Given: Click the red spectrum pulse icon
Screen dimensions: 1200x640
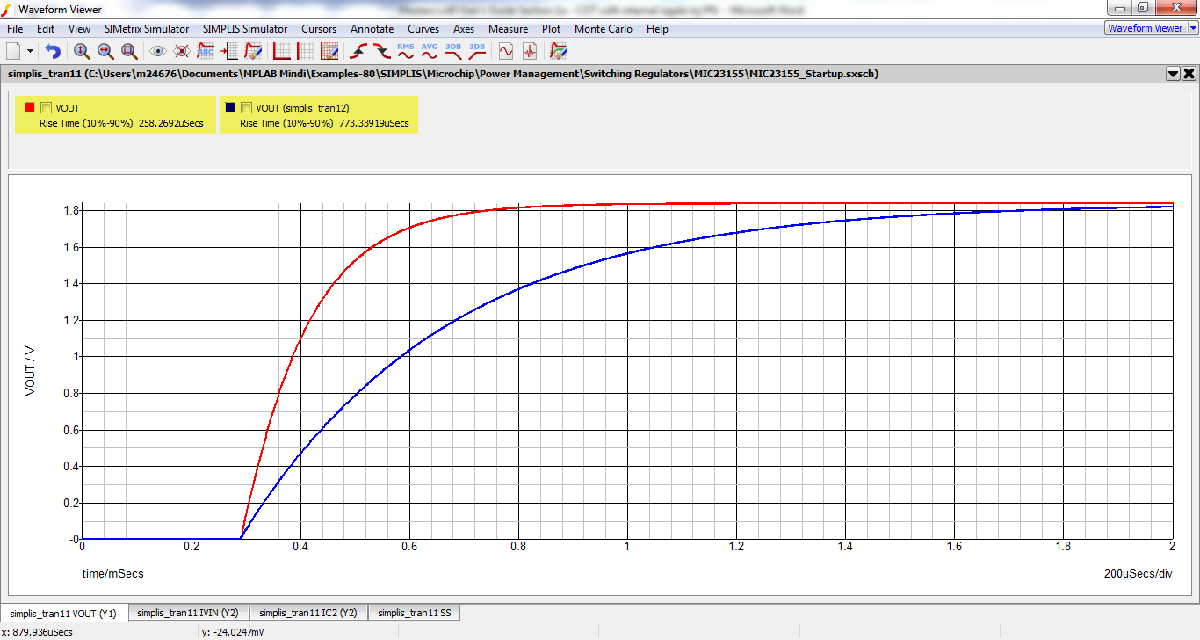Looking at the screenshot, I should 530,51.
